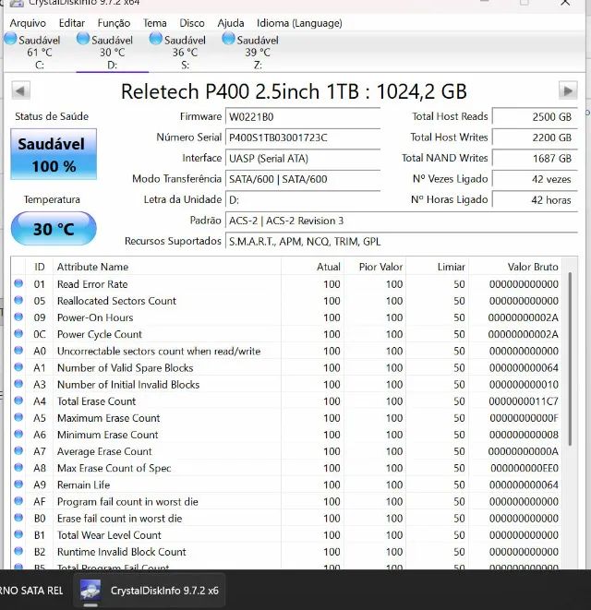
Task: Click status dot of Power-On Hours row
Action: 18,317
